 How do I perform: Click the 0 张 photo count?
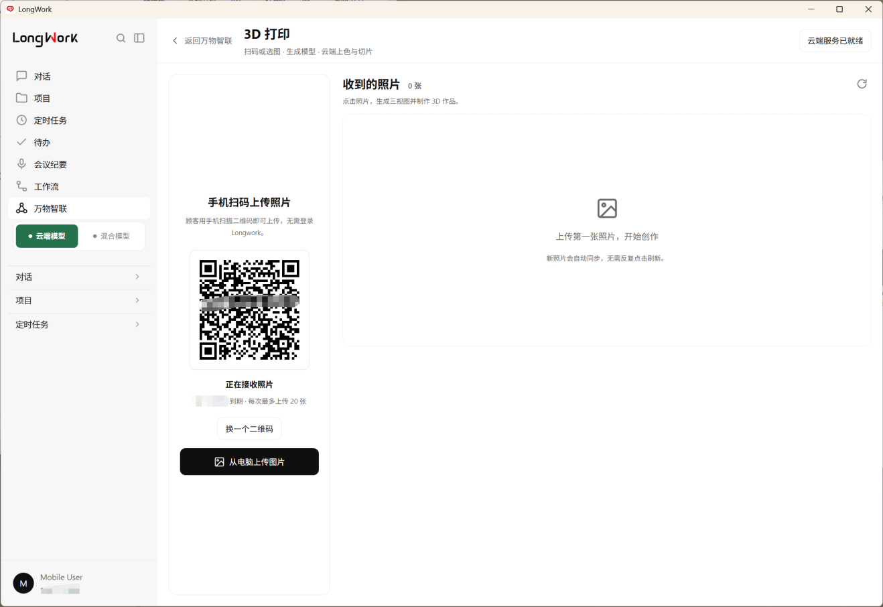(415, 86)
